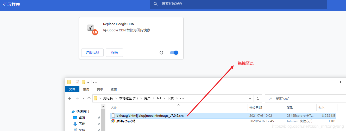Click the new folder icon in quick access toolbar
Viewport: 346px width, 131px height.
(x=83, y=82)
